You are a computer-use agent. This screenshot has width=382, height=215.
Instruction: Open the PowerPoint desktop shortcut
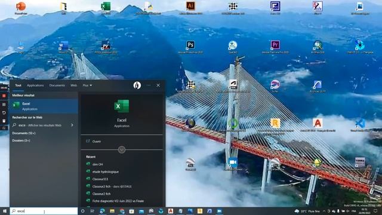point(21,7)
